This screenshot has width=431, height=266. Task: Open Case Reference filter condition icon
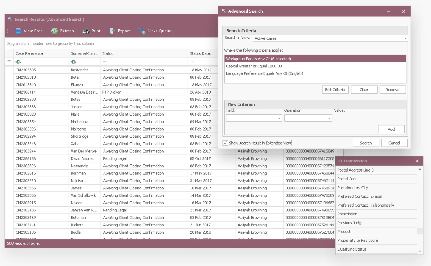[18, 61]
